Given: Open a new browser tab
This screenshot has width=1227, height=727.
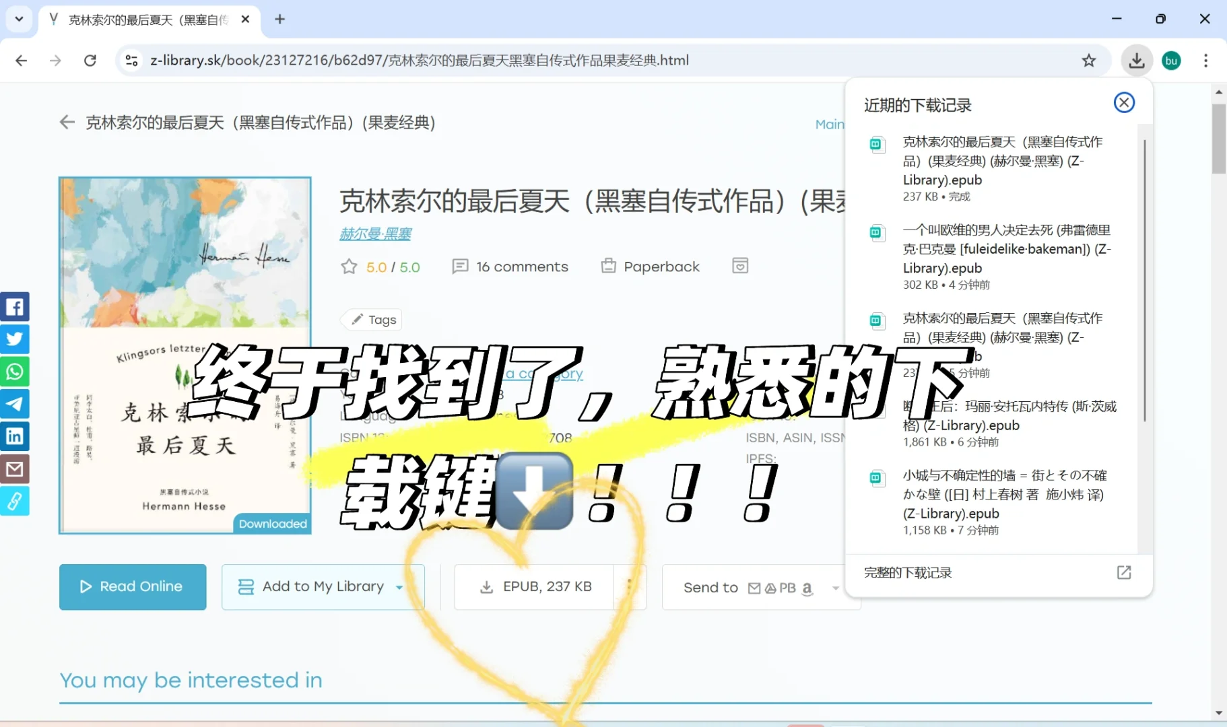Looking at the screenshot, I should coord(280,20).
